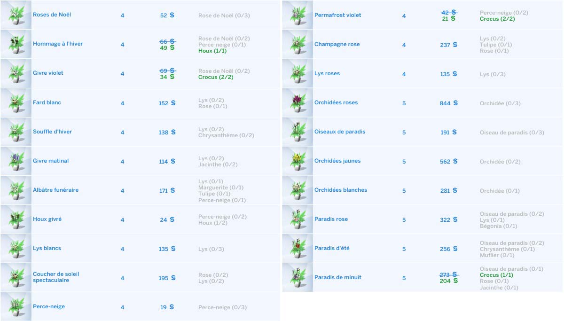
Task: Click the Fard blanc recipe name
Action: click(47, 102)
